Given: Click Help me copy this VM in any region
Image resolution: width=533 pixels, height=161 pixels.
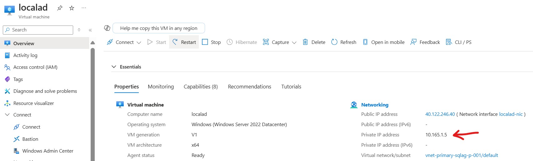Looking at the screenshot, I should coord(159,28).
